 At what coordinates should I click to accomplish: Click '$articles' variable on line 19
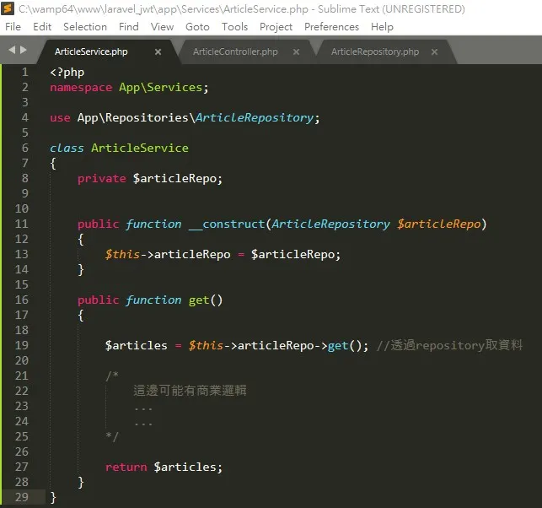[137, 345]
